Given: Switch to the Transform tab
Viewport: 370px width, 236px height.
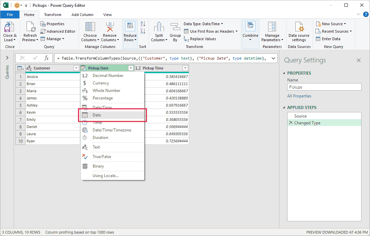Looking at the screenshot, I should (x=52, y=15).
